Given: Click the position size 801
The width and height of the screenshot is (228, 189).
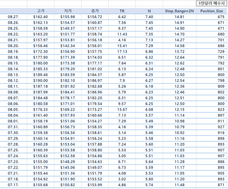Looking at the screenshot, I should tap(221, 69).
